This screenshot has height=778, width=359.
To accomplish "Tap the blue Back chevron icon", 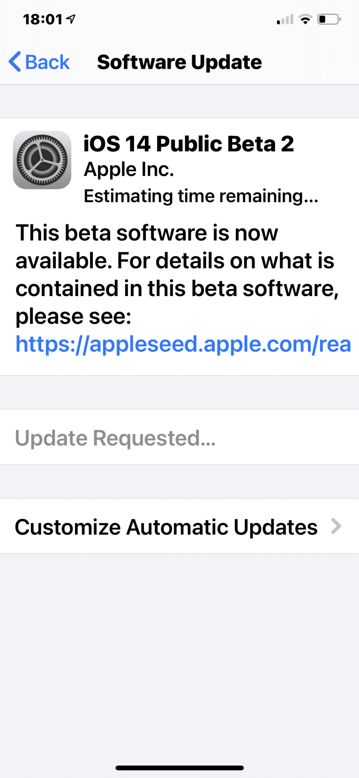I will click(x=15, y=62).
